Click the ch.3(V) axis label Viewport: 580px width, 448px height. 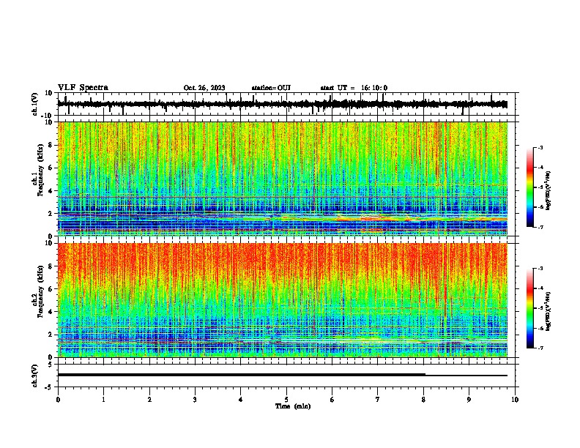[x=35, y=376]
